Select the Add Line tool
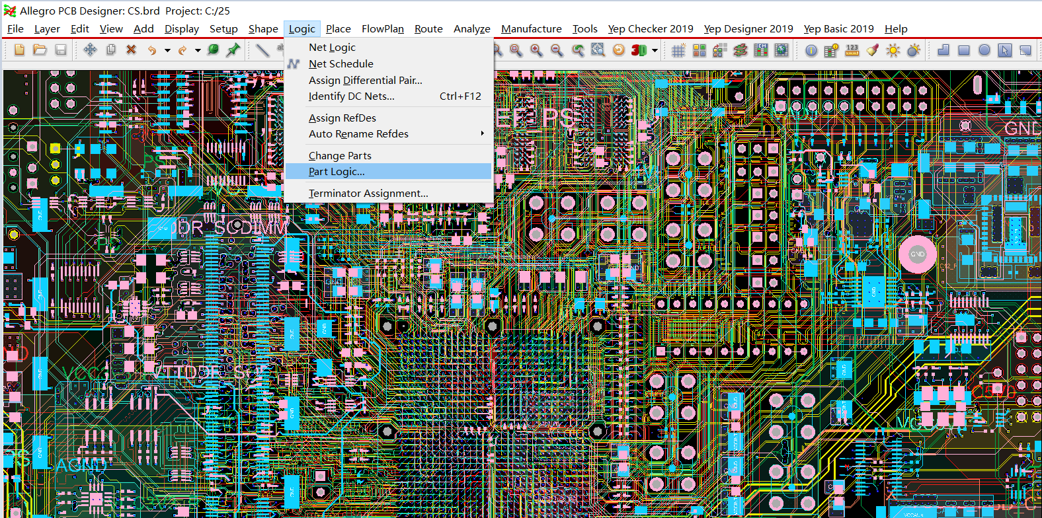Image resolution: width=1042 pixels, height=518 pixels. pyautogui.click(x=262, y=50)
